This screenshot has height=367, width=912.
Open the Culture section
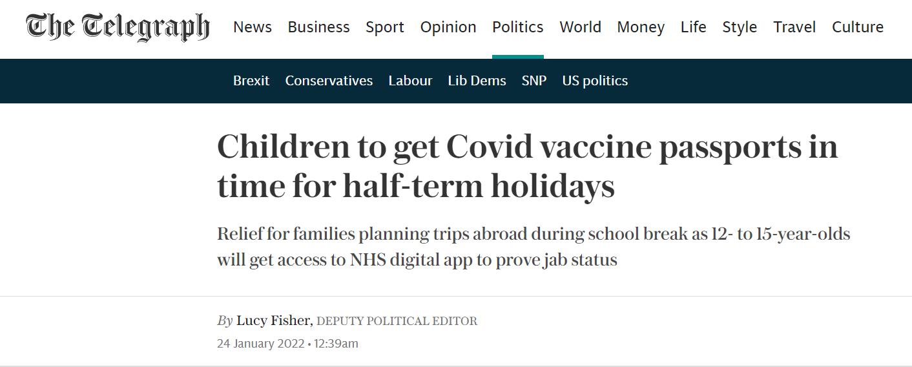point(858,27)
